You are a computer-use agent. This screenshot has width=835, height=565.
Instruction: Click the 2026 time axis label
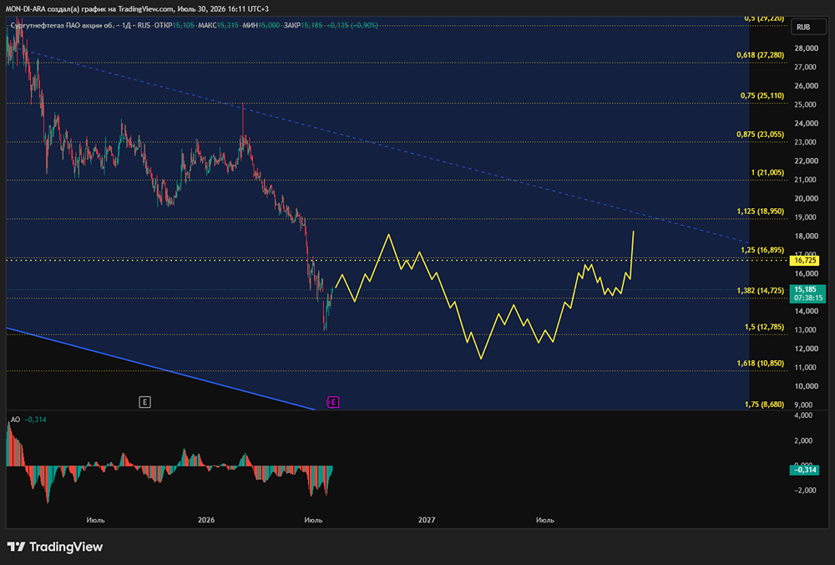tap(206, 520)
